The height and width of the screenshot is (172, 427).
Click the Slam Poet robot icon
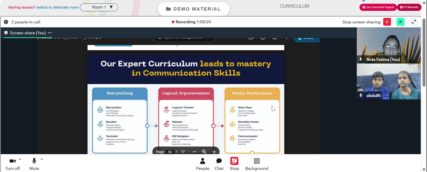[232, 109]
